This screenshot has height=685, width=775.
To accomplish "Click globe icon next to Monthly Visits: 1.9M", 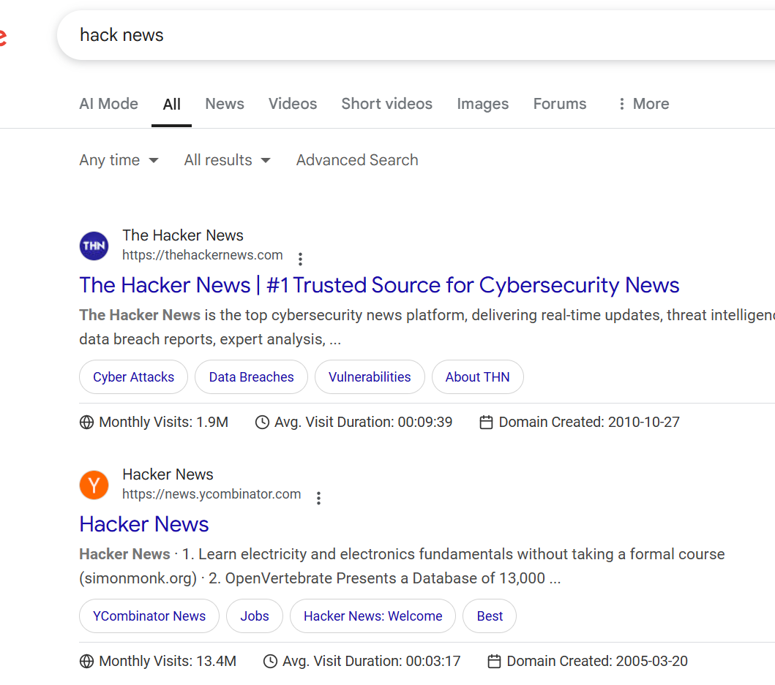I will (86, 423).
